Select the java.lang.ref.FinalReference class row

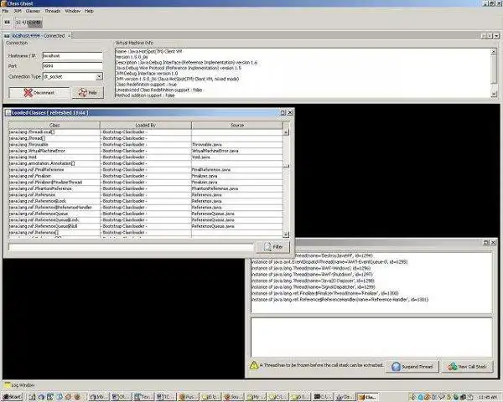pyautogui.click(x=146, y=169)
